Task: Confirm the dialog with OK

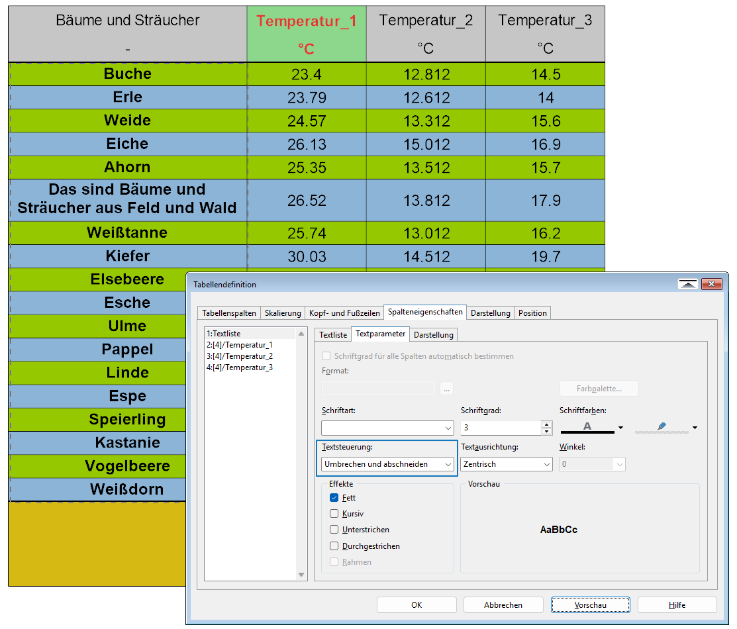Action: point(417,605)
